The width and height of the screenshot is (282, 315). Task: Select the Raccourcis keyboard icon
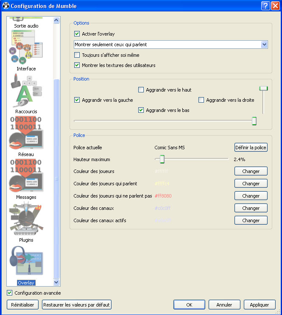(26, 90)
